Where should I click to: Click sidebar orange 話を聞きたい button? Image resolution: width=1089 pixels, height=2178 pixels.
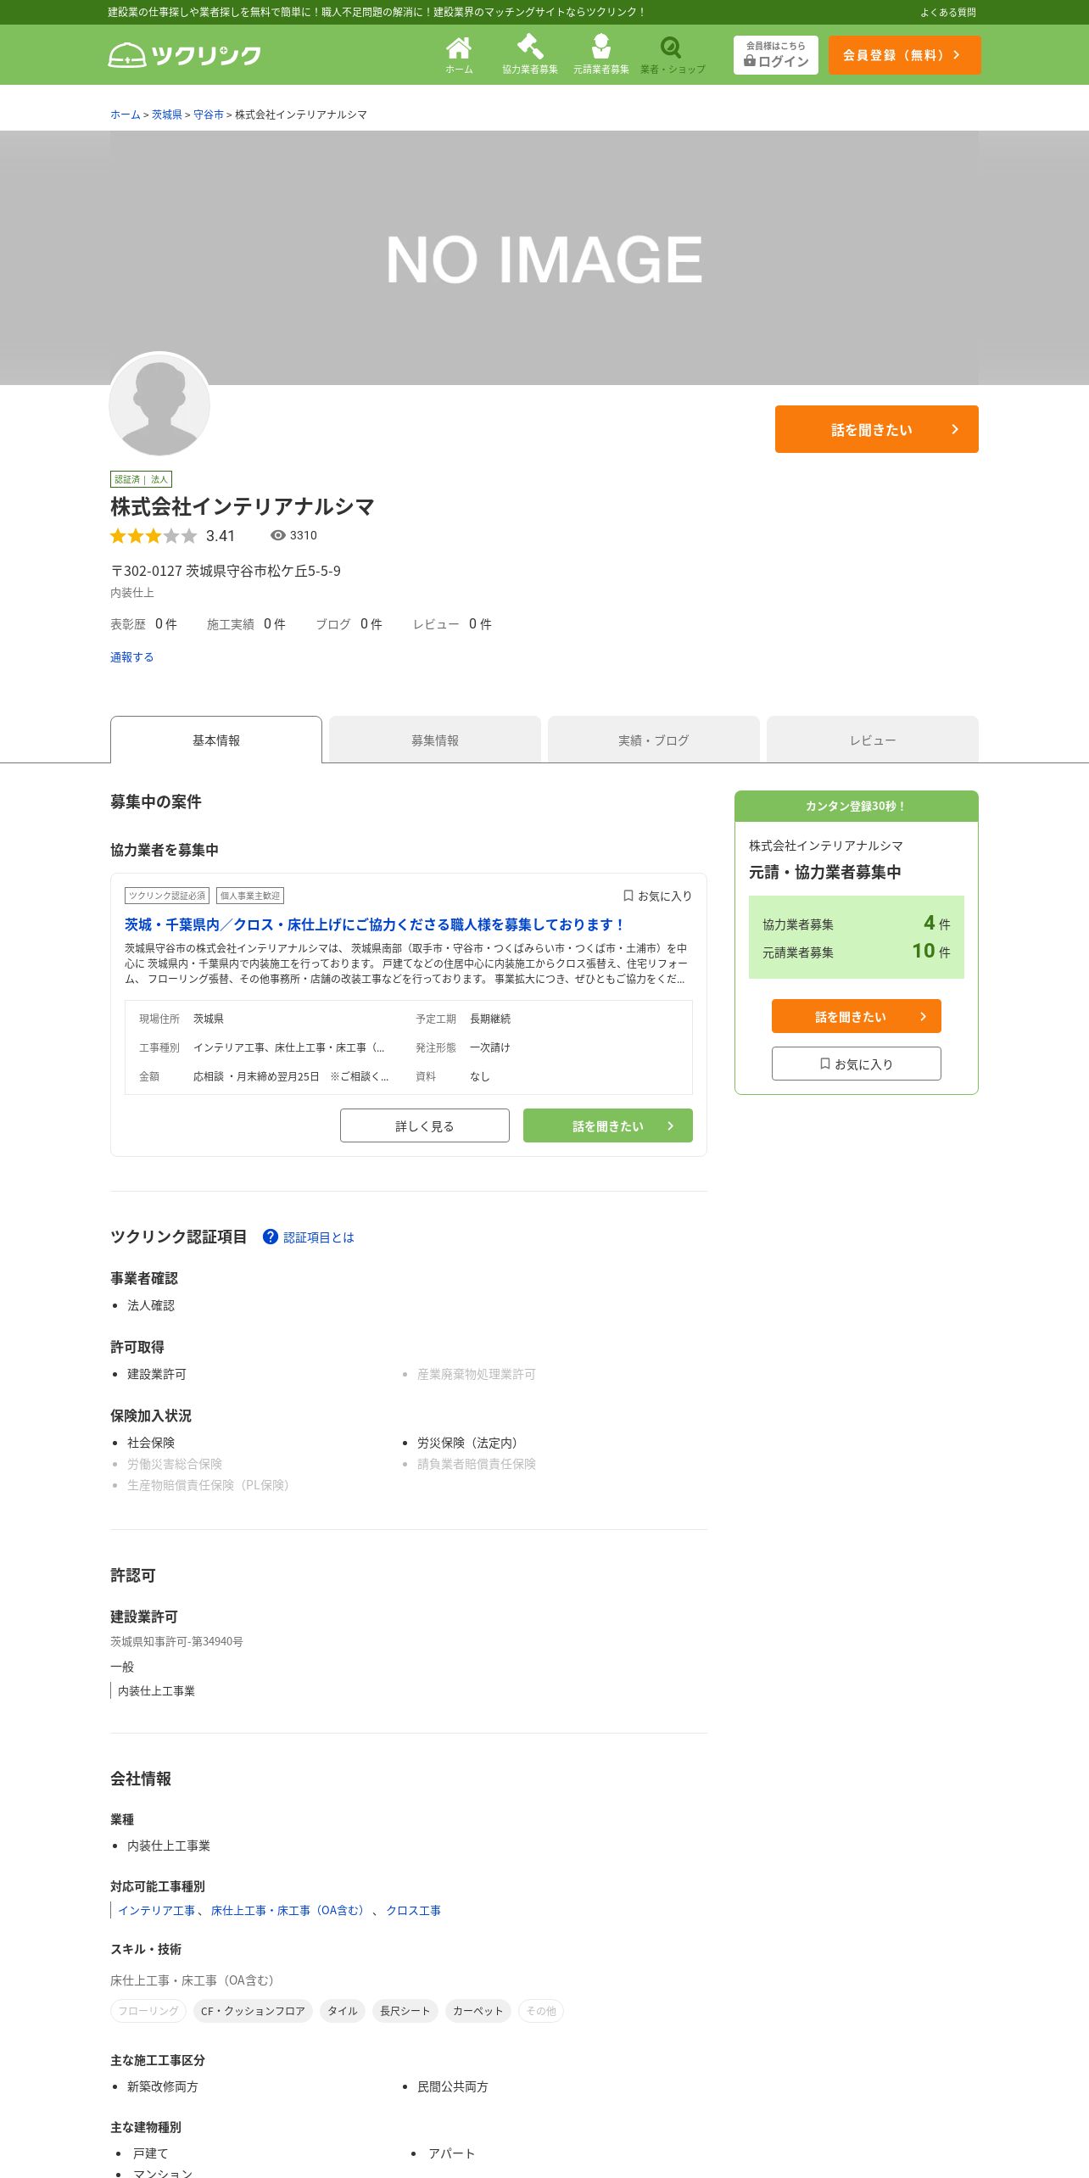(x=857, y=1016)
